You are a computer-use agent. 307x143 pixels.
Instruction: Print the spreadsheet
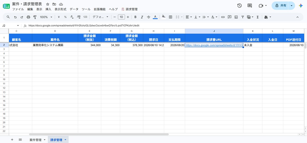click(x=28, y=17)
